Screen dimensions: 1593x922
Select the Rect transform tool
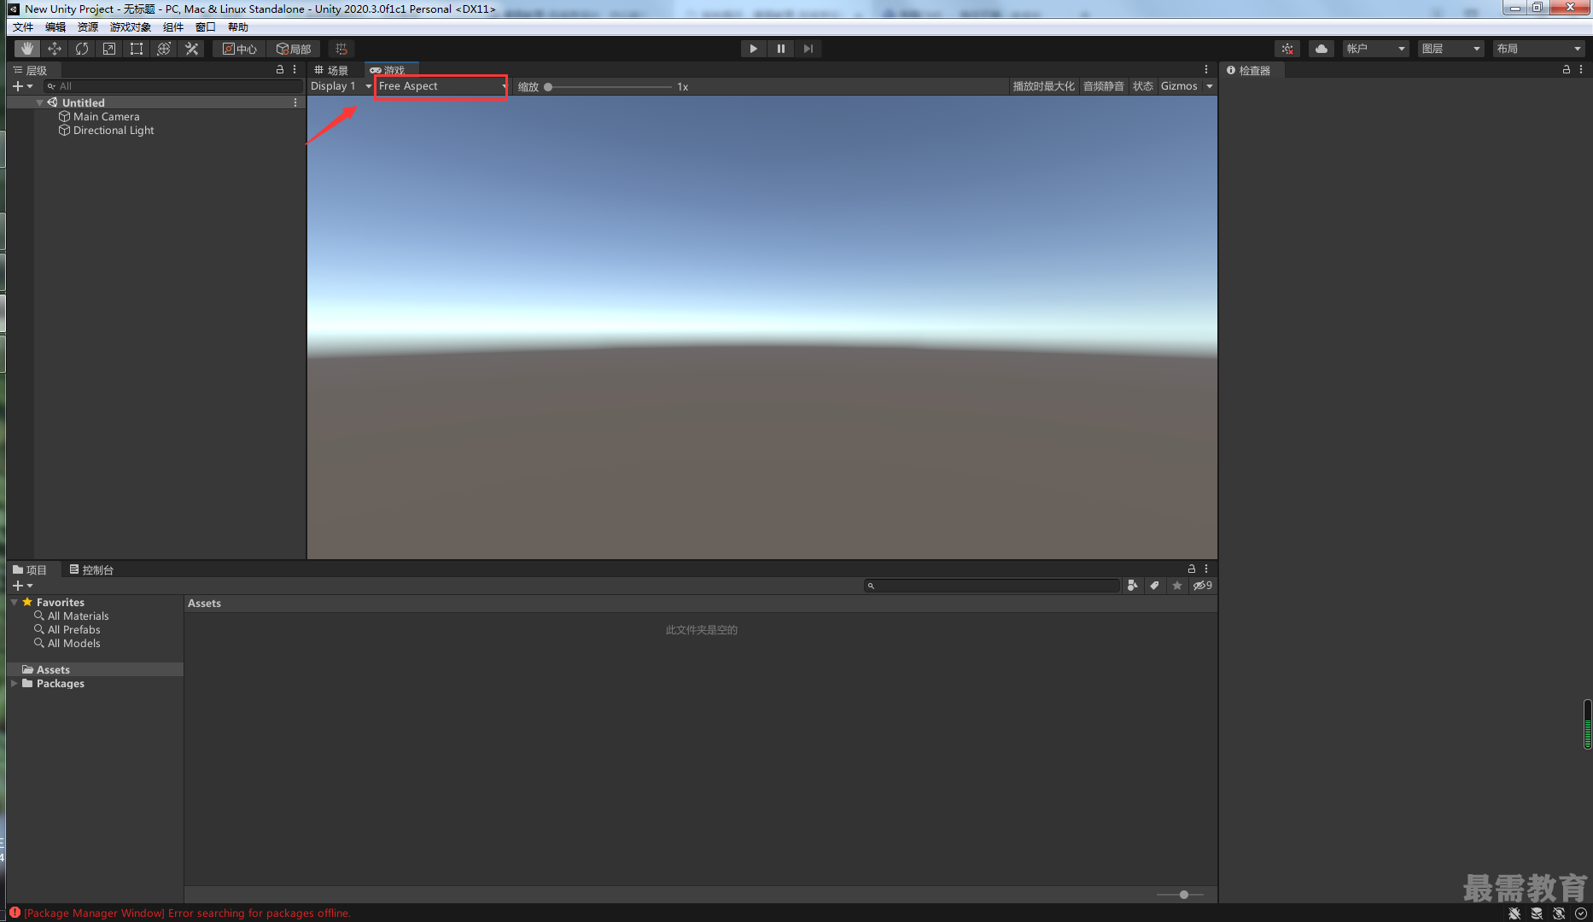(x=137, y=49)
